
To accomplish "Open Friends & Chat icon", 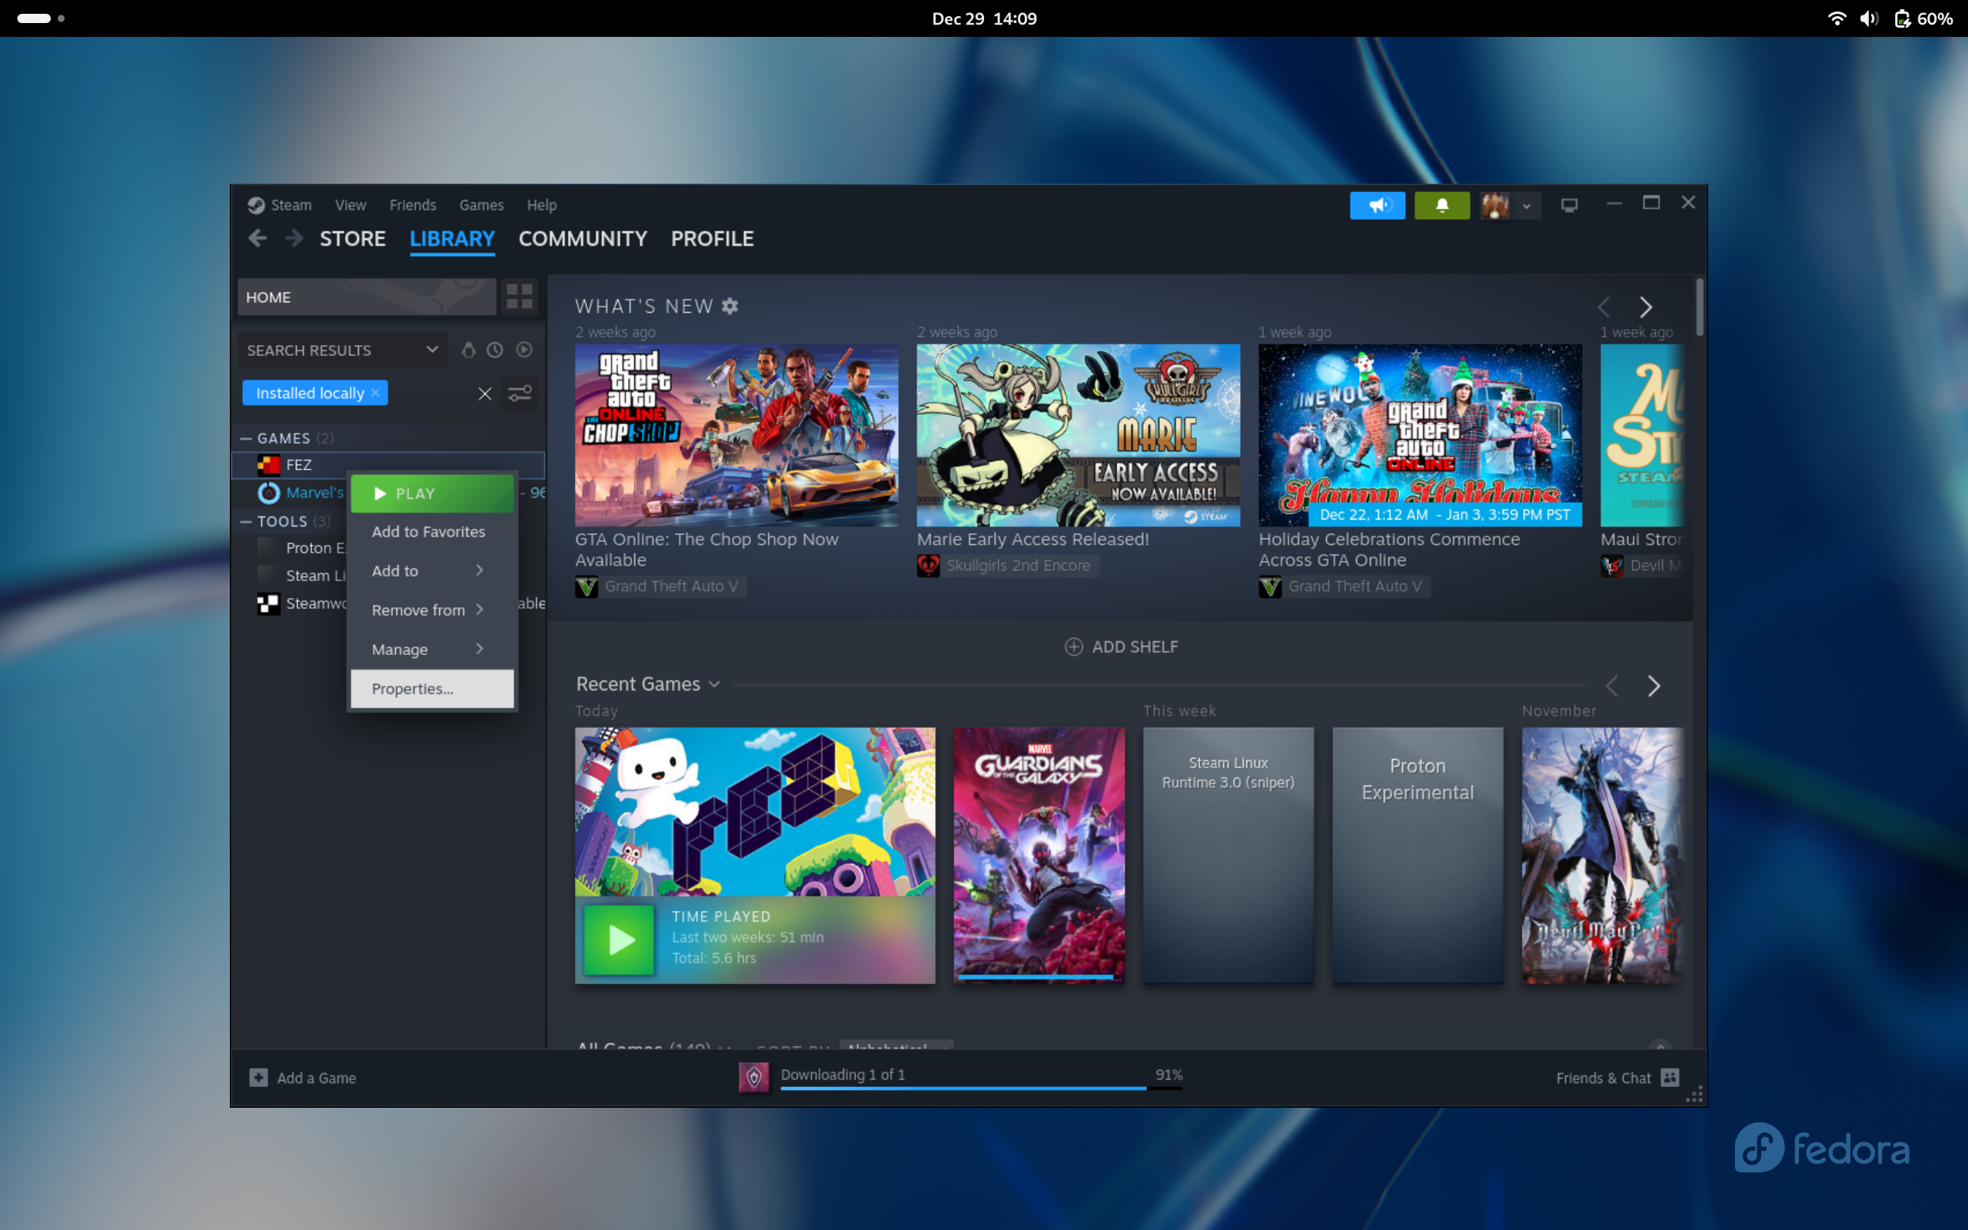I will click(x=1670, y=1077).
